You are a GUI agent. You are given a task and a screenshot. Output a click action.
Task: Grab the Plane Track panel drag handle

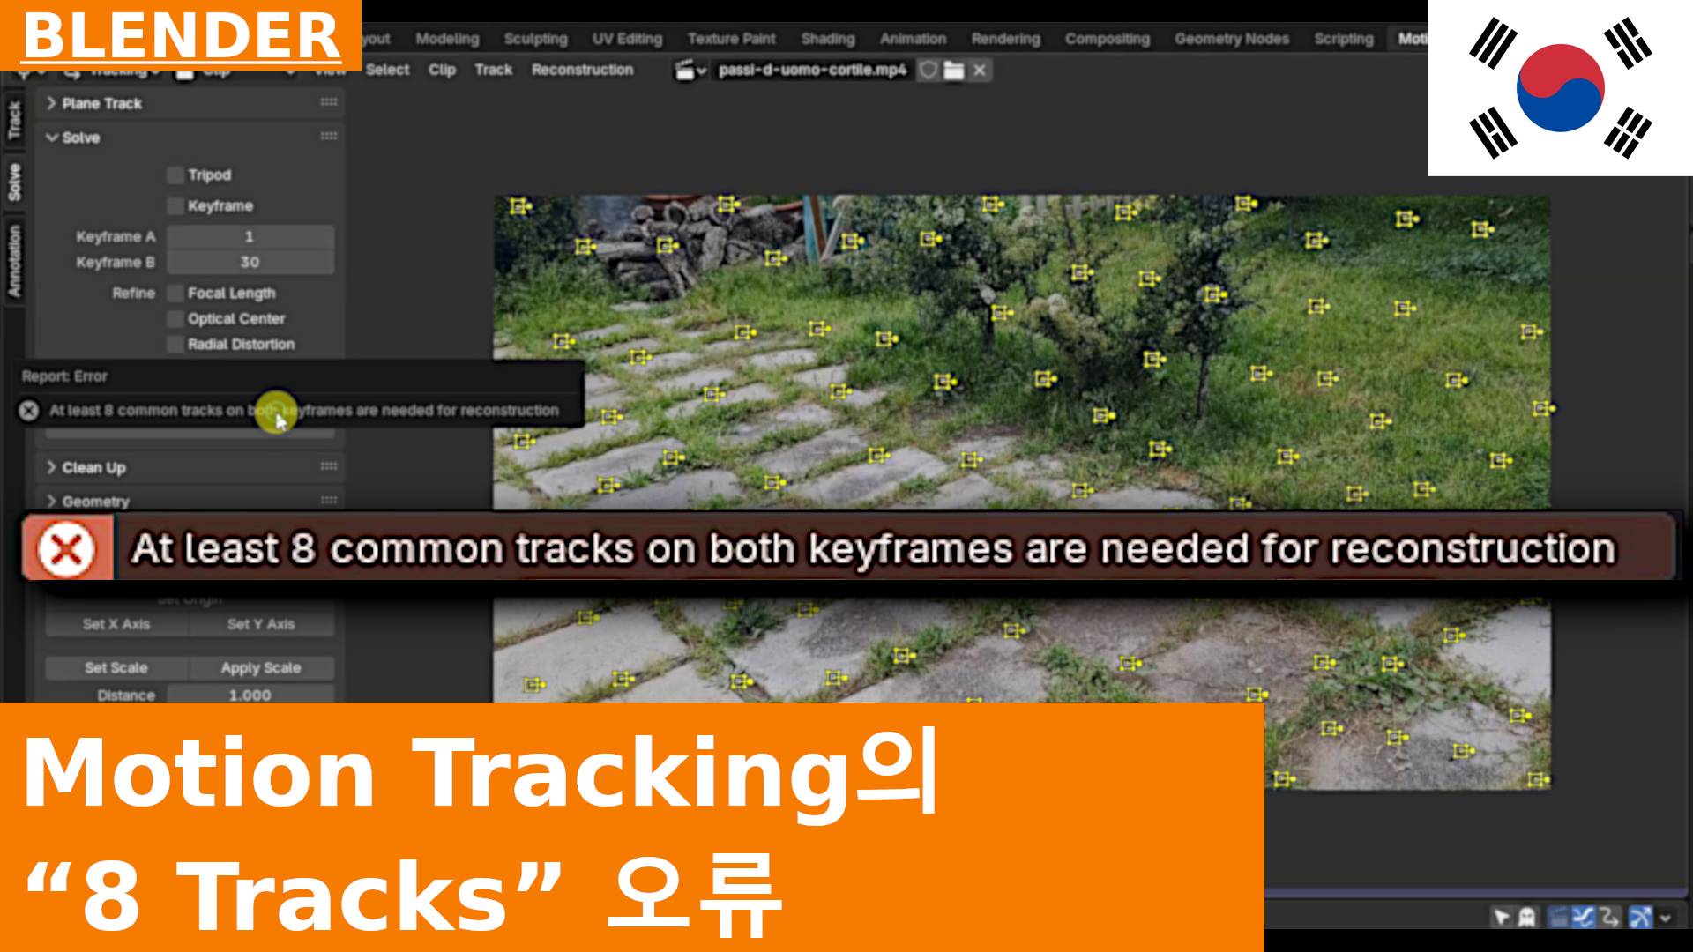tap(329, 102)
